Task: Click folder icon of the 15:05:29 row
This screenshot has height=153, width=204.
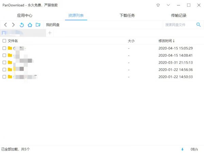Action: coord(10,48)
